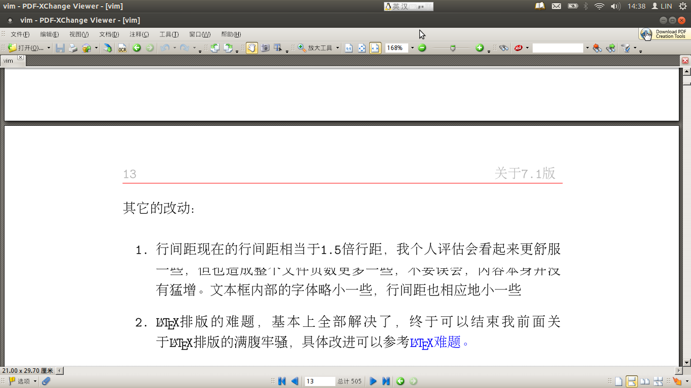Screen dimensions: 691x388
Task: Click the page number field showing 13
Action: pyautogui.click(x=320, y=381)
